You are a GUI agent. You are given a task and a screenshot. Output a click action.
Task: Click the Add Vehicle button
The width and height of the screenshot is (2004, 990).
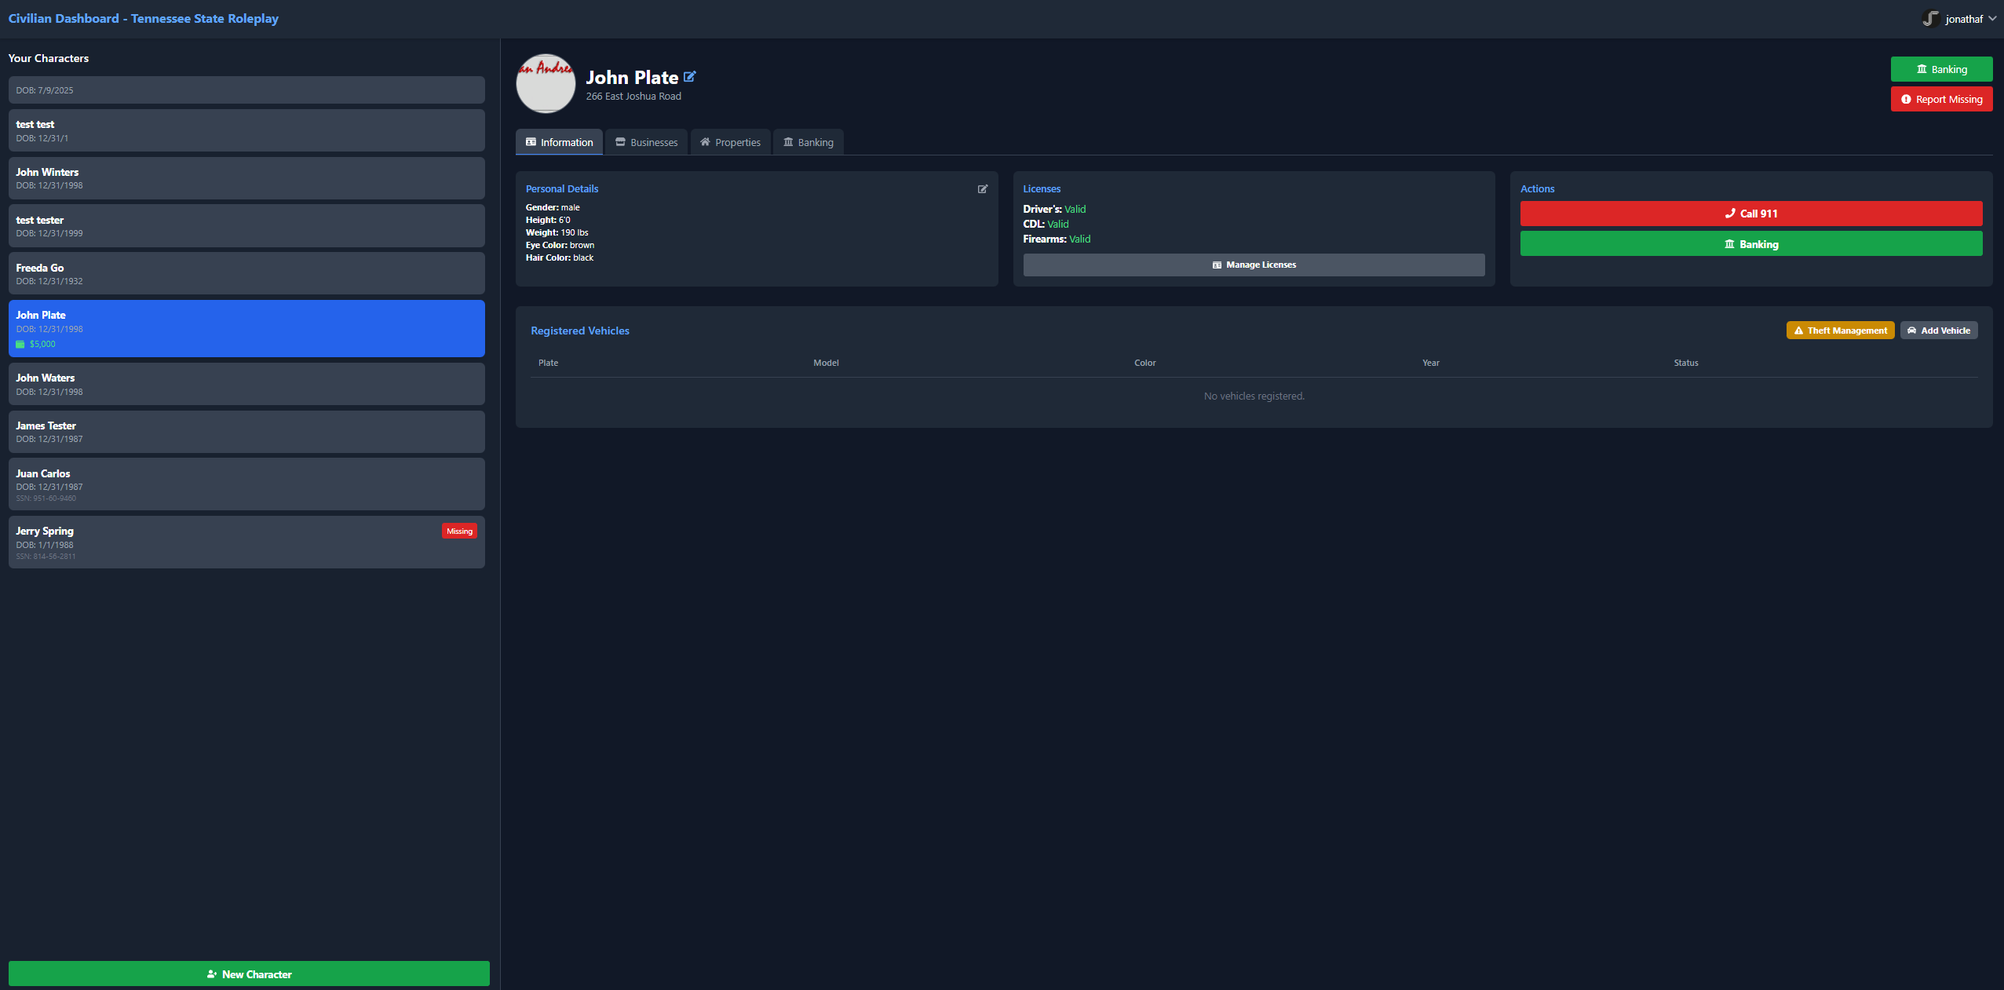pos(1938,331)
